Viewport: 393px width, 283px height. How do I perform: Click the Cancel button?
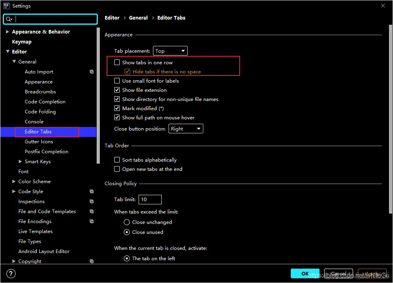pyautogui.click(x=339, y=273)
